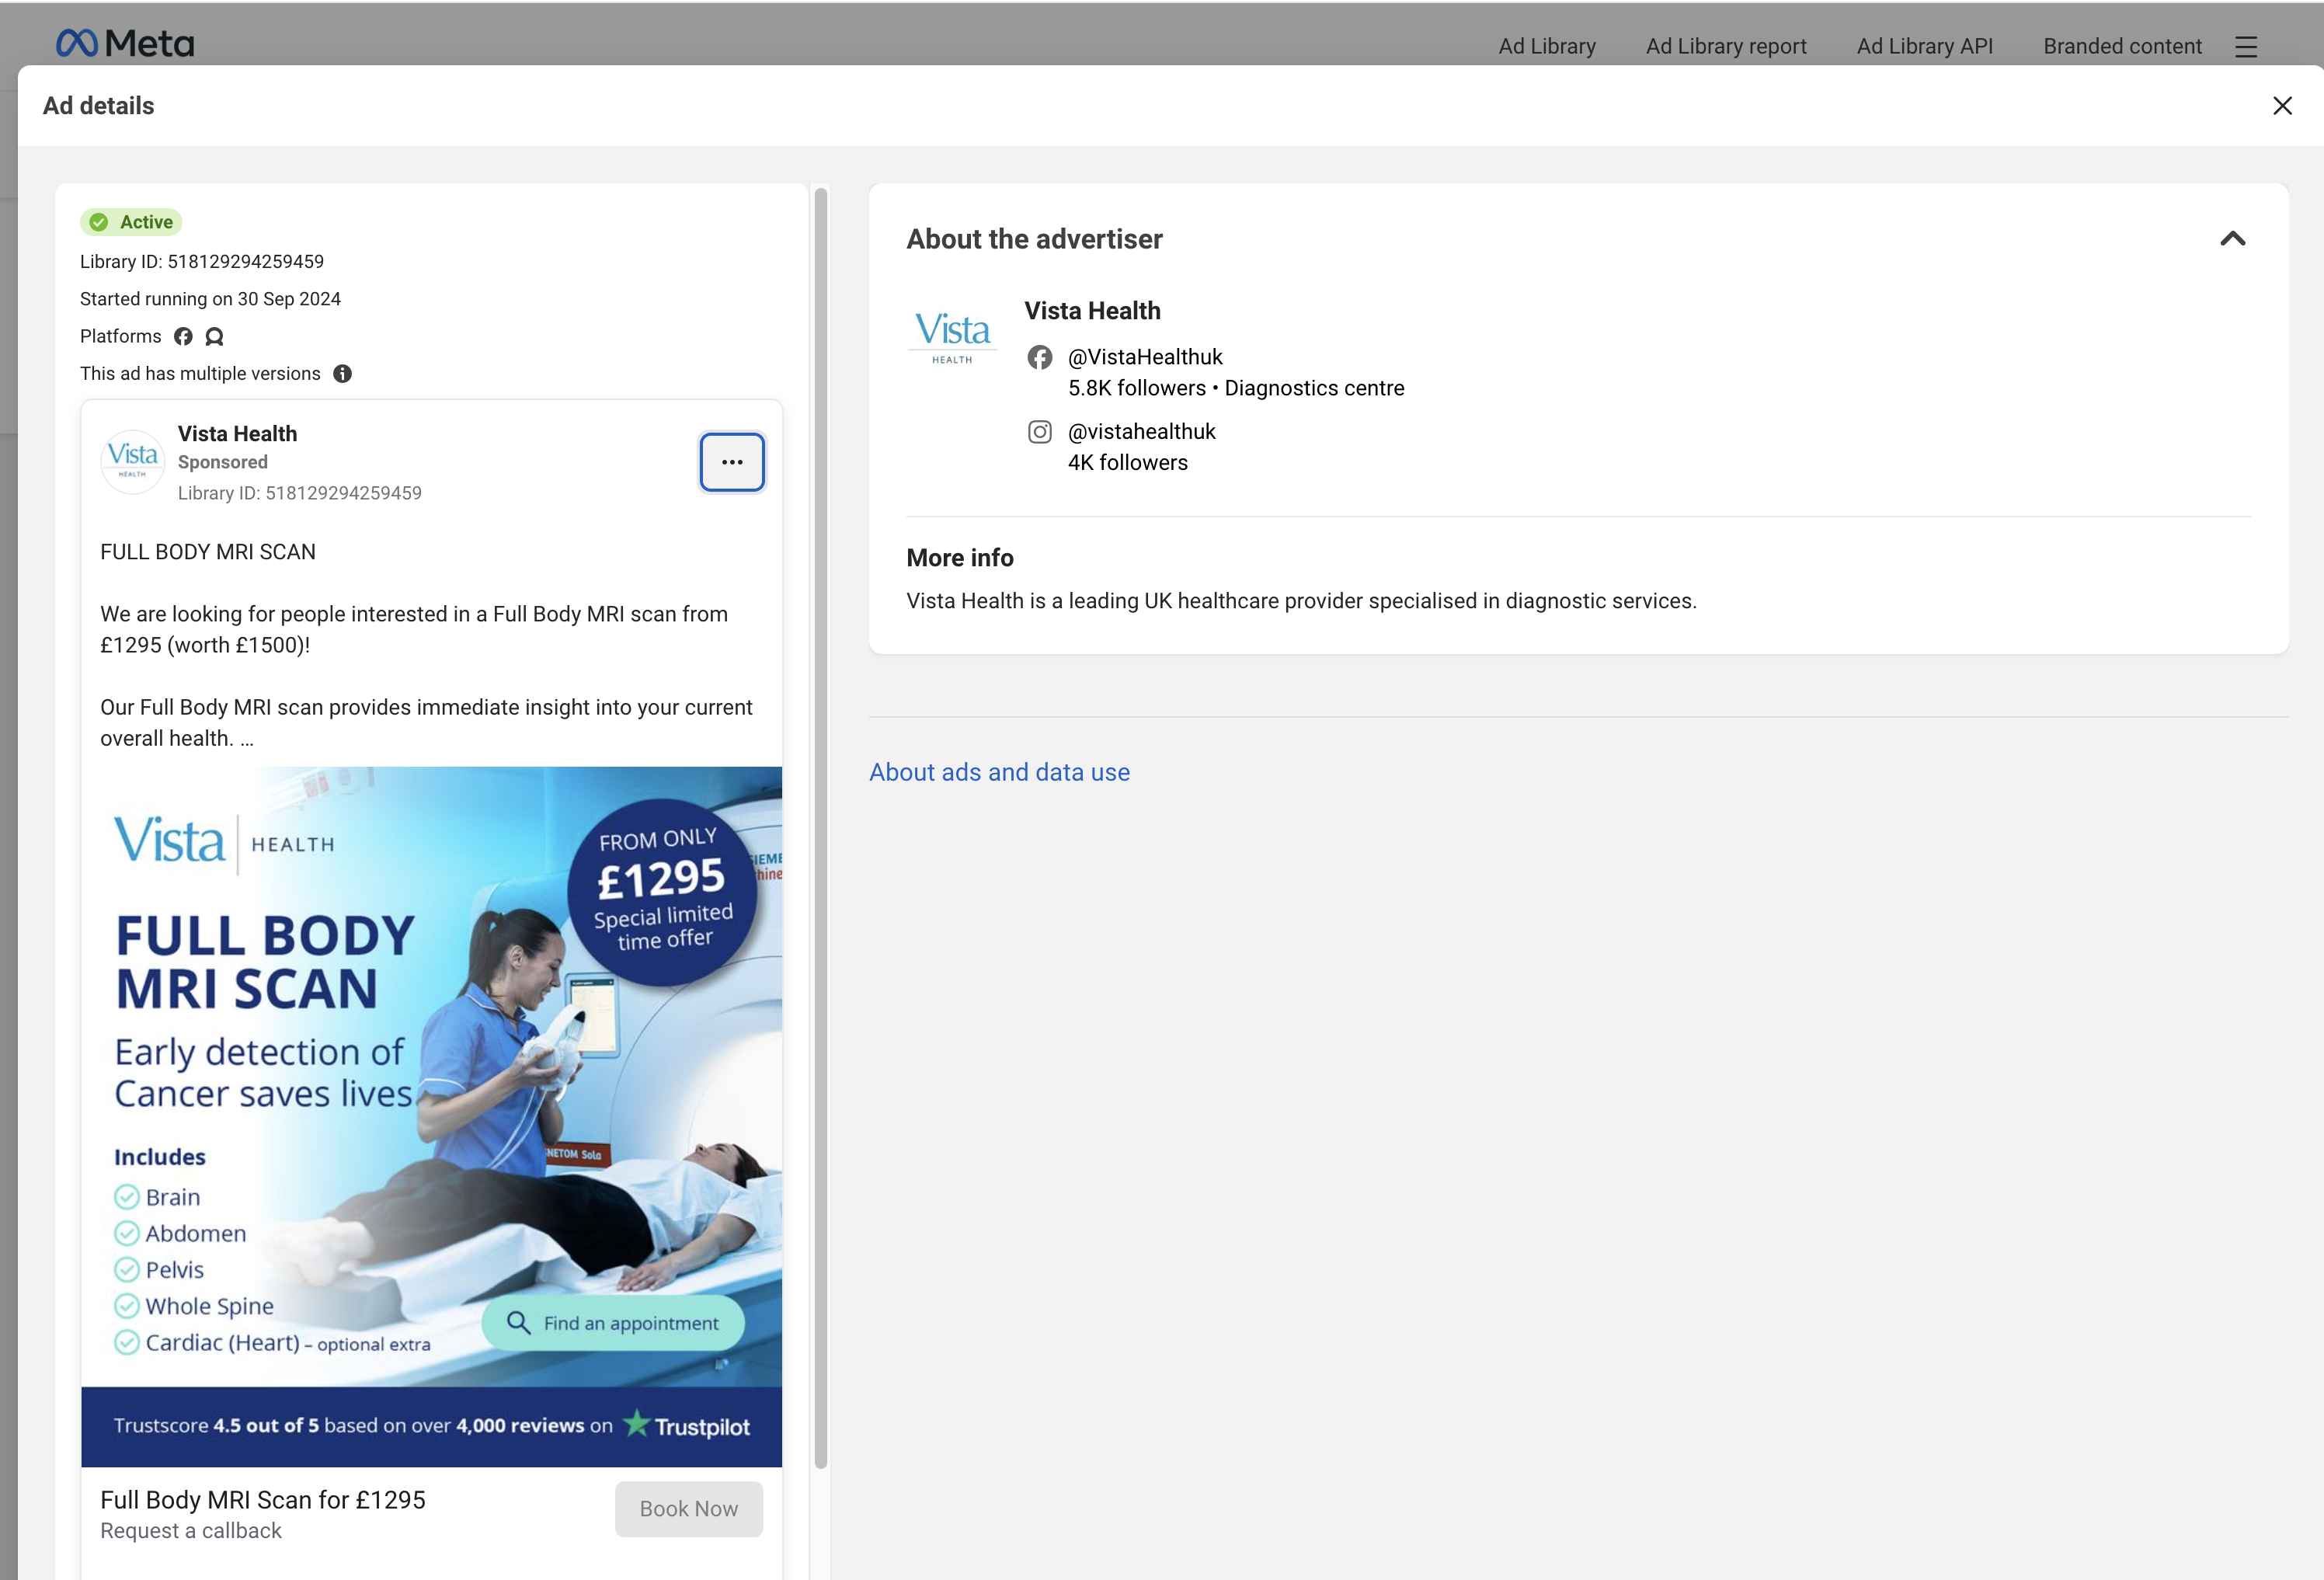Click the ad details scrollbar

(x=821, y=828)
